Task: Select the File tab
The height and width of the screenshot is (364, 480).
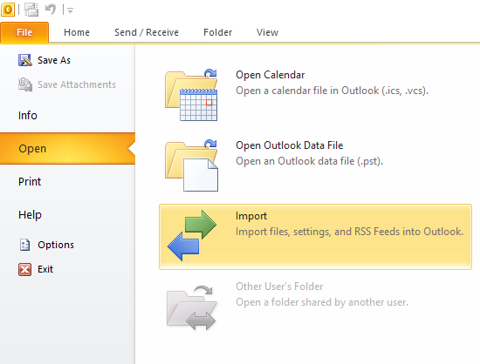Action: 24,32
